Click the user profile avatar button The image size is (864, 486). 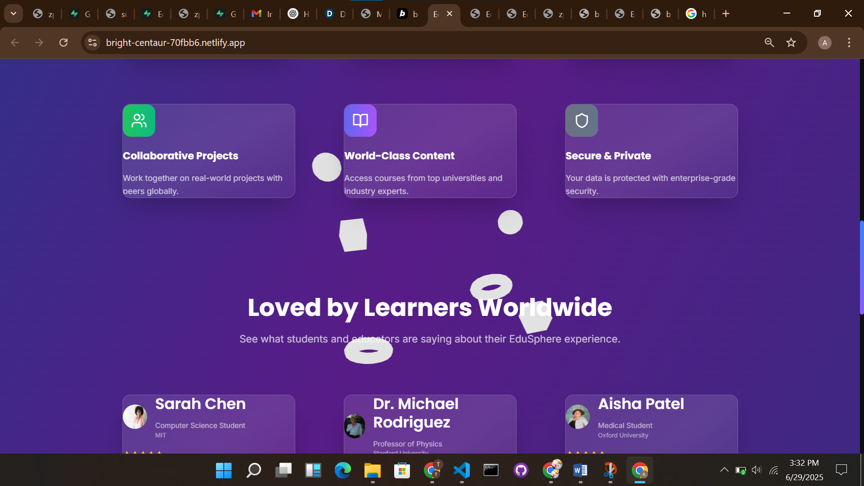pos(824,43)
